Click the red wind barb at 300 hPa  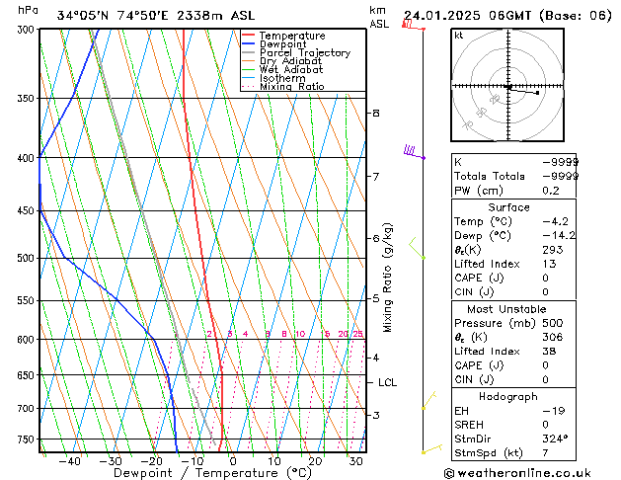click(x=413, y=25)
